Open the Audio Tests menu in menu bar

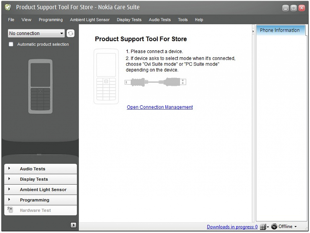(x=160, y=20)
